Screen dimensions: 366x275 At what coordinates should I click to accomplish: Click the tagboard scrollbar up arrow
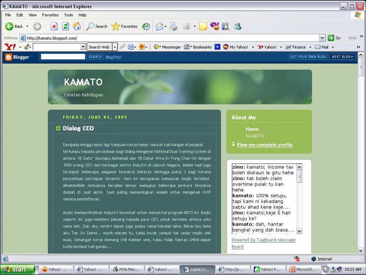(x=299, y=167)
